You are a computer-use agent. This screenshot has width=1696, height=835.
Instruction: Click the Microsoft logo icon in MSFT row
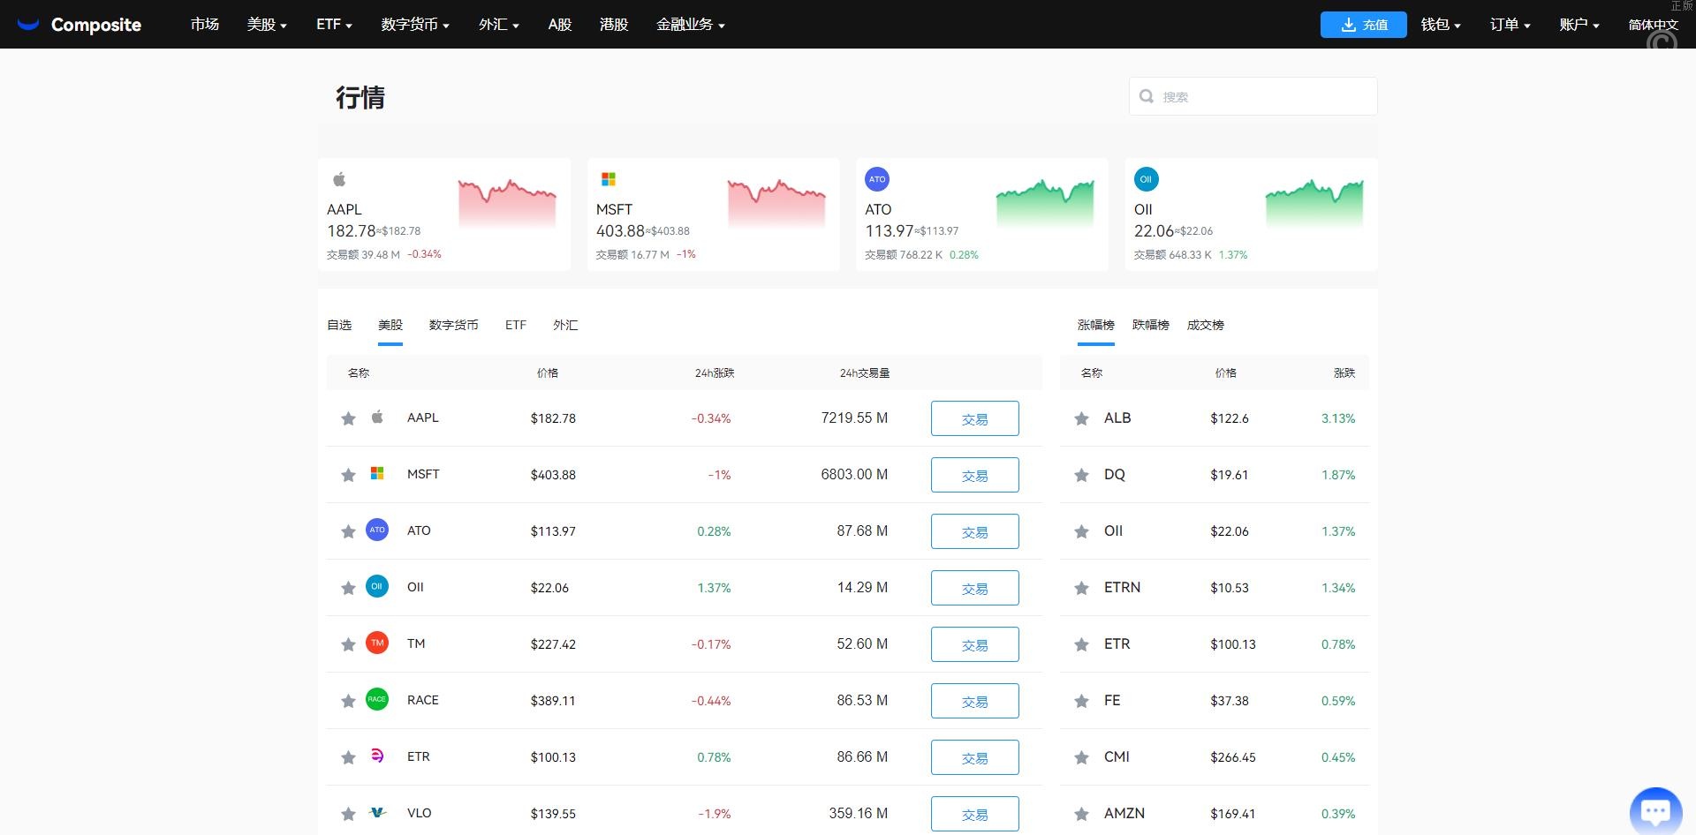[x=377, y=474]
